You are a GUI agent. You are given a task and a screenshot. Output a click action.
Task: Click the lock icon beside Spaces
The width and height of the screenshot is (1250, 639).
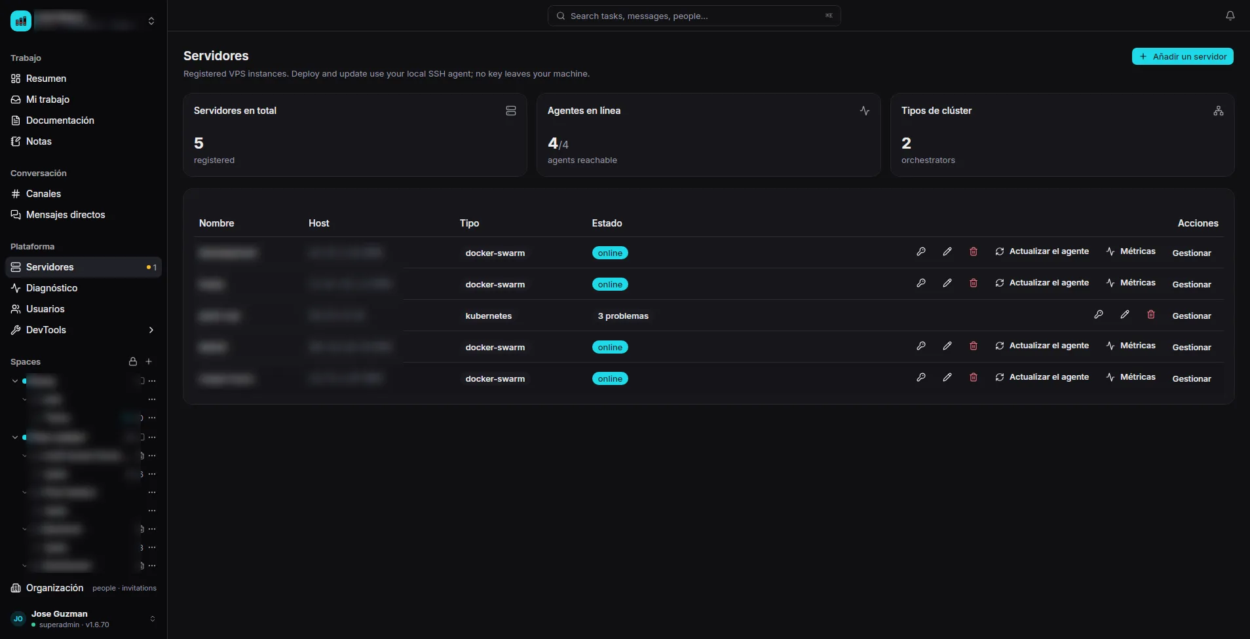[x=133, y=361]
